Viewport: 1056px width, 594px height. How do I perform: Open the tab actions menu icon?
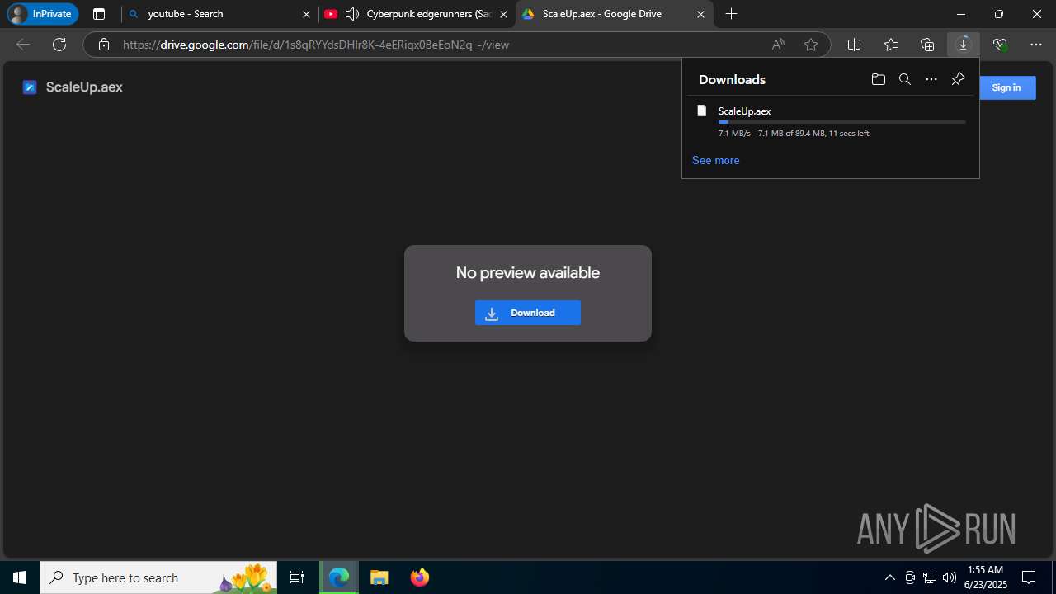[99, 14]
